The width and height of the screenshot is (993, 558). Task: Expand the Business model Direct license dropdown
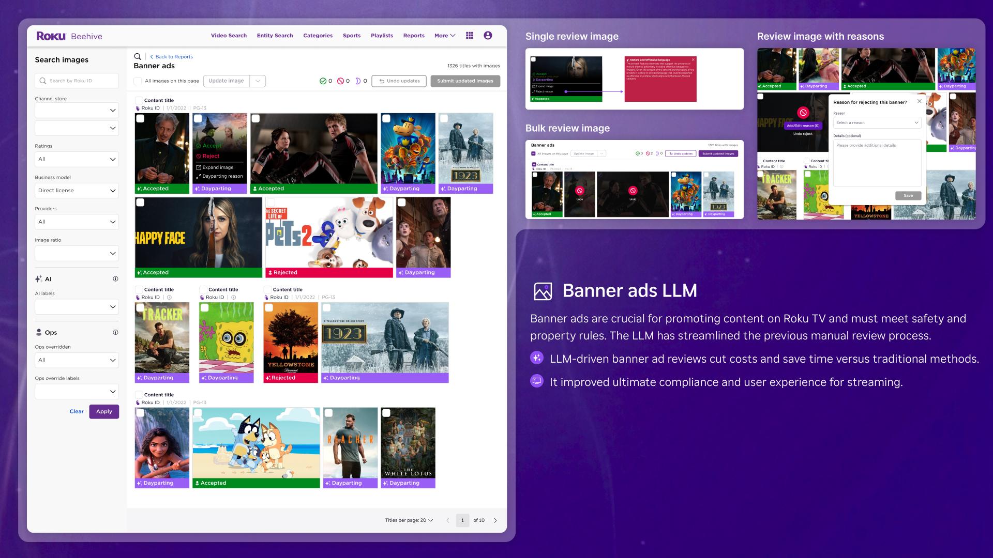point(77,190)
